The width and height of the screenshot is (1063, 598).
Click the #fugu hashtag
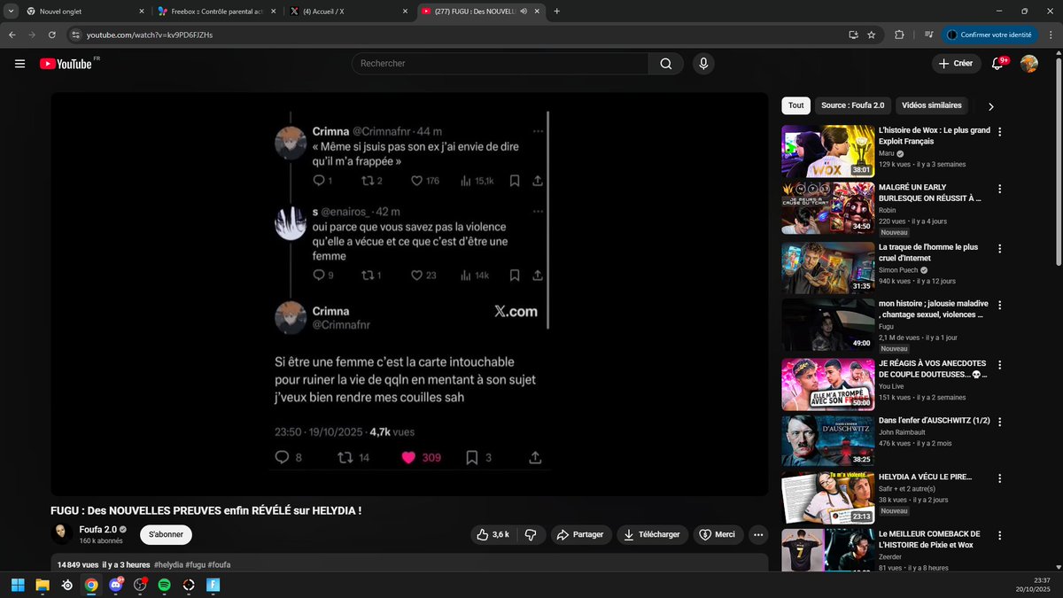coord(196,564)
